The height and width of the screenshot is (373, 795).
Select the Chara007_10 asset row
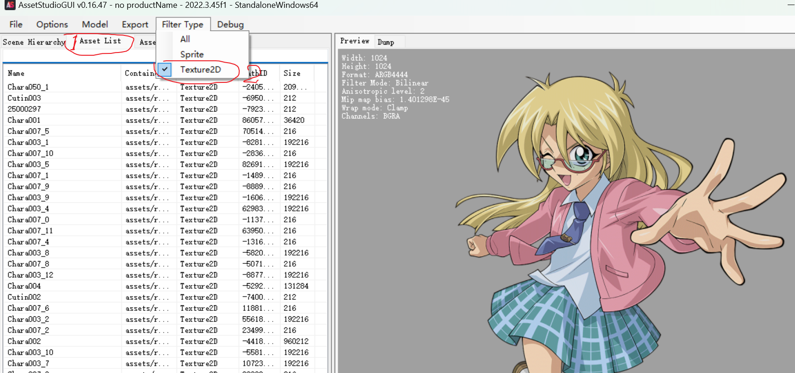coord(166,153)
